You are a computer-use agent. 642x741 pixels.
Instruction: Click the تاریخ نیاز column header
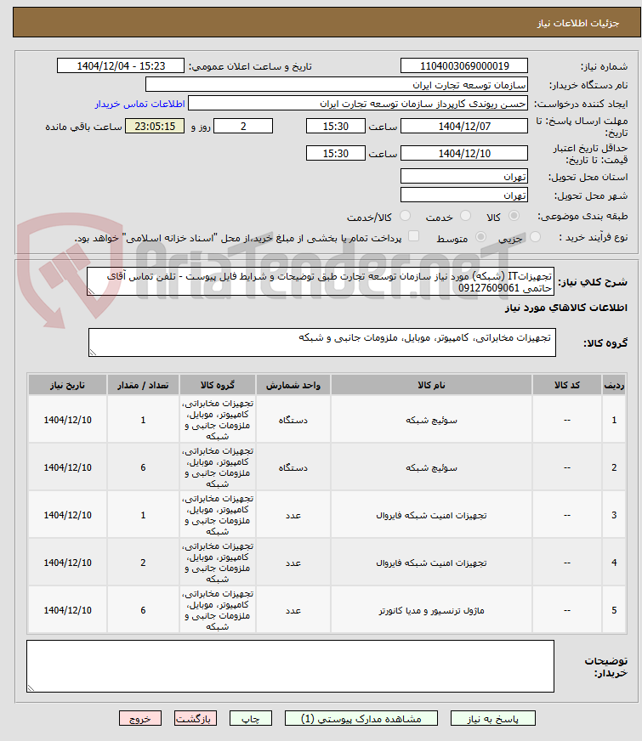click(x=67, y=385)
